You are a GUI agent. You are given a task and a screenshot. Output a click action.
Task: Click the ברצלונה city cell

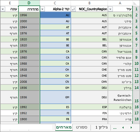pos(120,107)
